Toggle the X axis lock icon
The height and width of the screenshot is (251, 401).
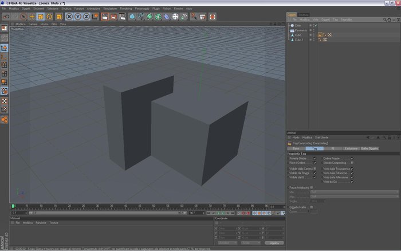[x=69, y=17]
